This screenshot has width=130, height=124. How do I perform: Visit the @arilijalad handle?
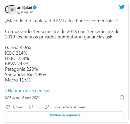[25, 12]
